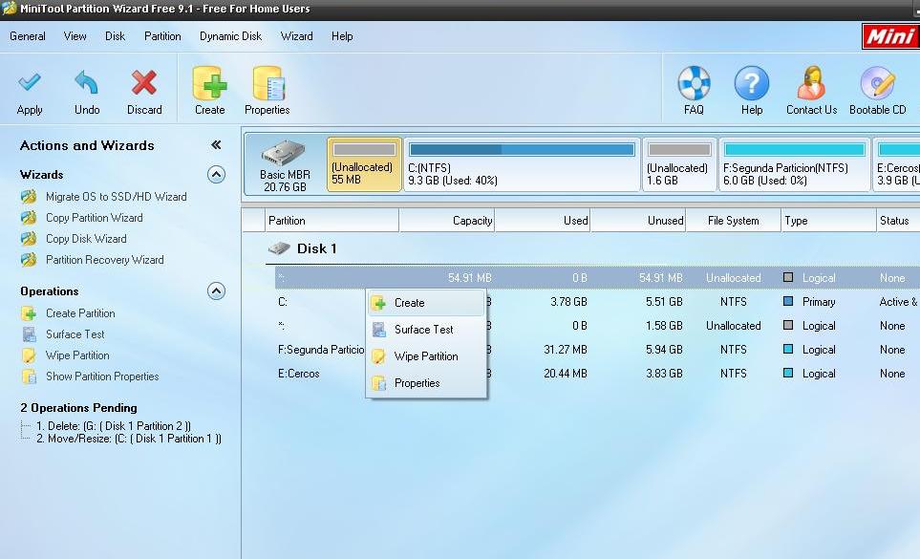
Task: Open the General menu
Action: [x=28, y=36]
